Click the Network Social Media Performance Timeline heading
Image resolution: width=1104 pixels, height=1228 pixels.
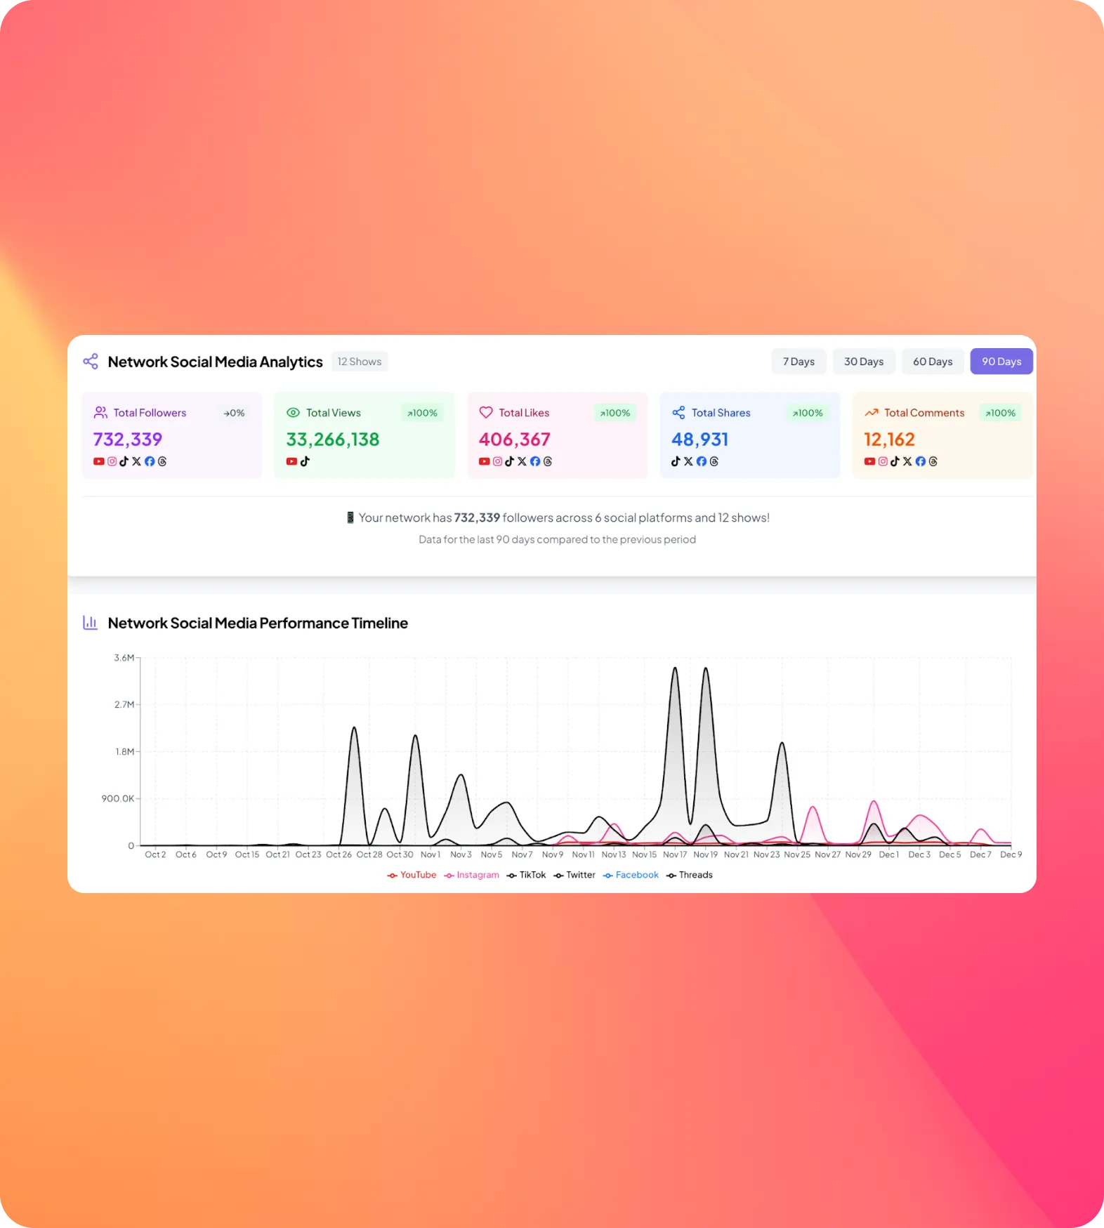[x=258, y=623]
